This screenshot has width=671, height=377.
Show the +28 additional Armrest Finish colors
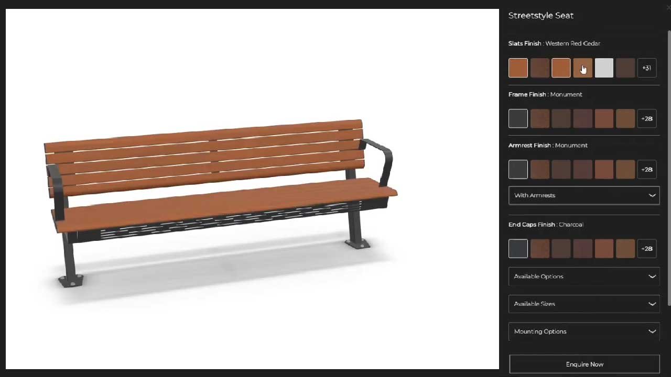[x=647, y=170]
